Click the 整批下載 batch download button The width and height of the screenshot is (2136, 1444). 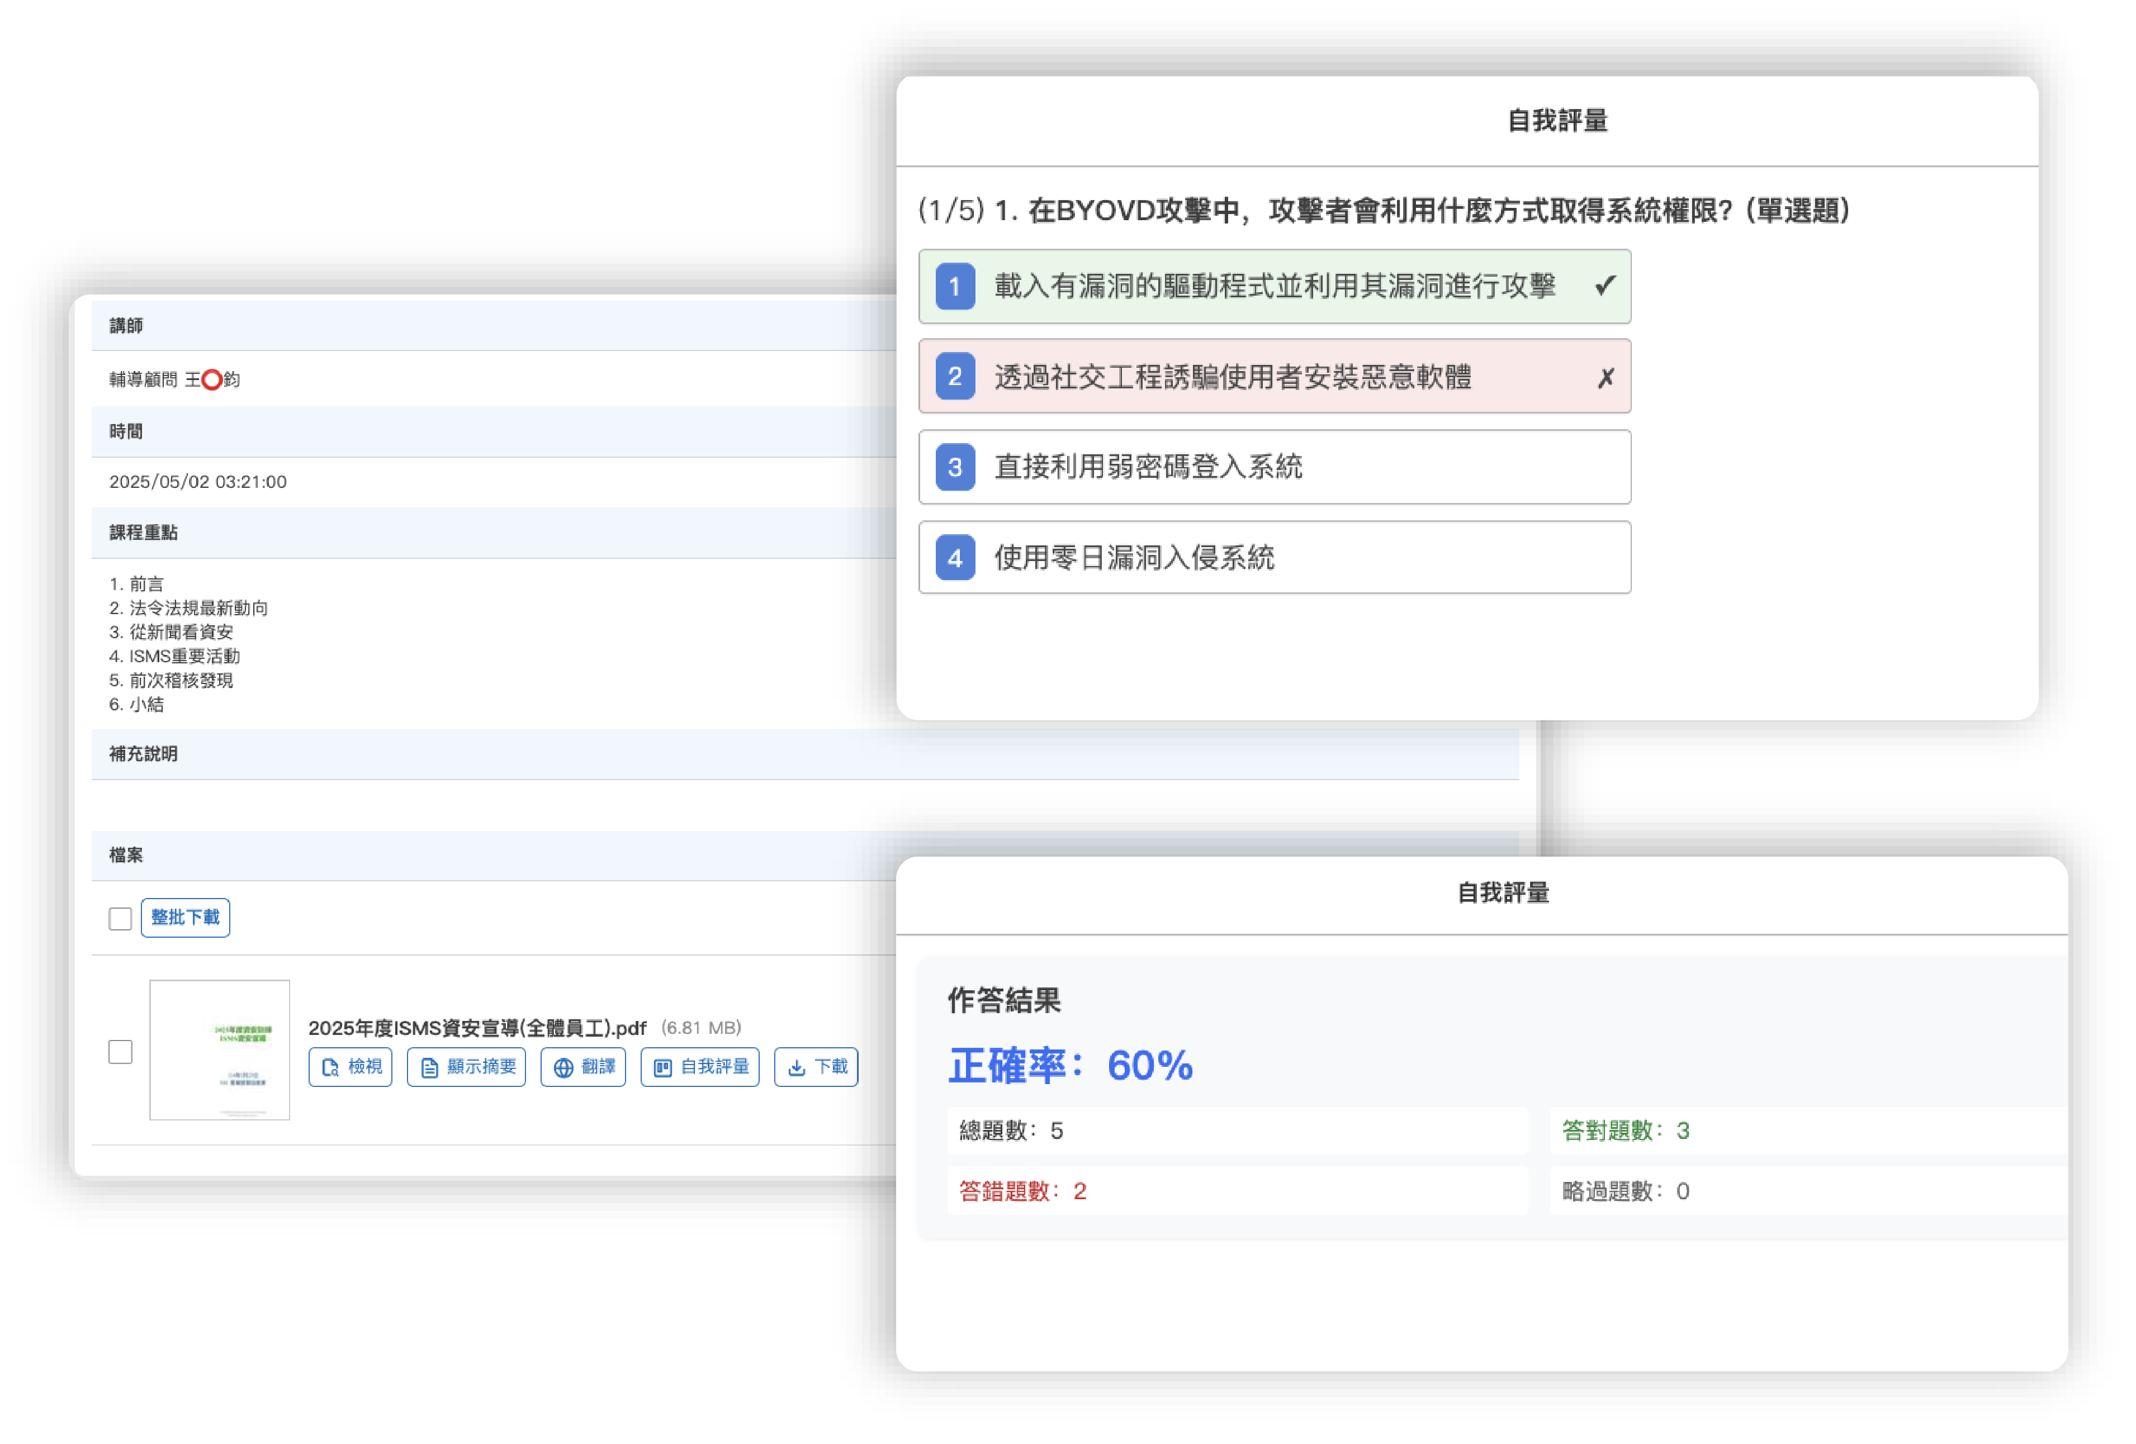pos(186,918)
